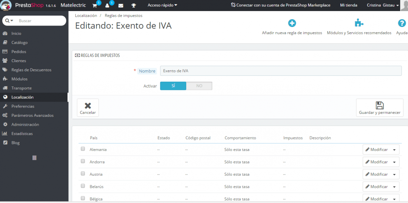This screenshot has width=408, height=203.
Task: Open the messages envelope icon
Action: coord(121,5)
